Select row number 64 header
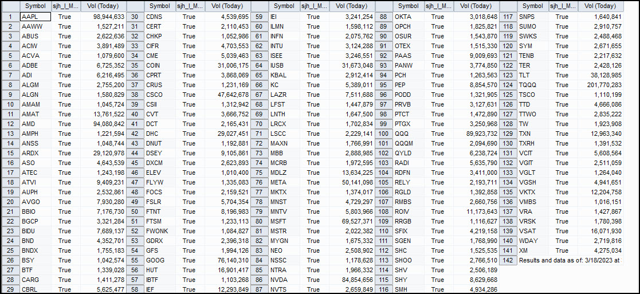Viewport: 640px width, 294px height. click(259, 65)
